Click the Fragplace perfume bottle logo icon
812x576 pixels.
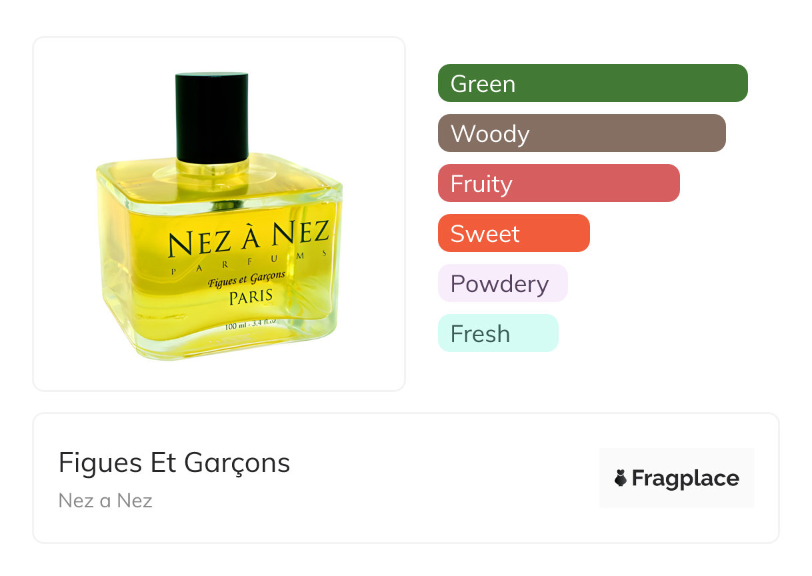coord(621,478)
